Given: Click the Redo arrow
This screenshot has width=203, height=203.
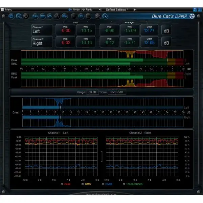Looking at the screenshot, I should [x=83, y=9].
